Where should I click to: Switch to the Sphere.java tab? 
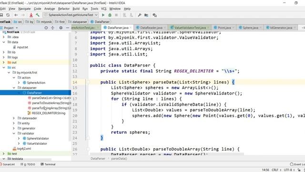pos(250,28)
